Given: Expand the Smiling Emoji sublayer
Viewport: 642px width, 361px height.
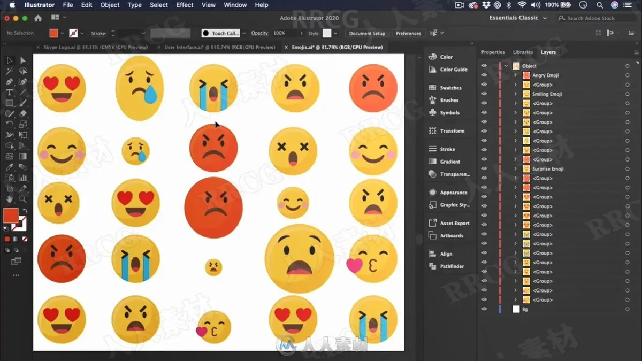Looking at the screenshot, I should (516, 94).
